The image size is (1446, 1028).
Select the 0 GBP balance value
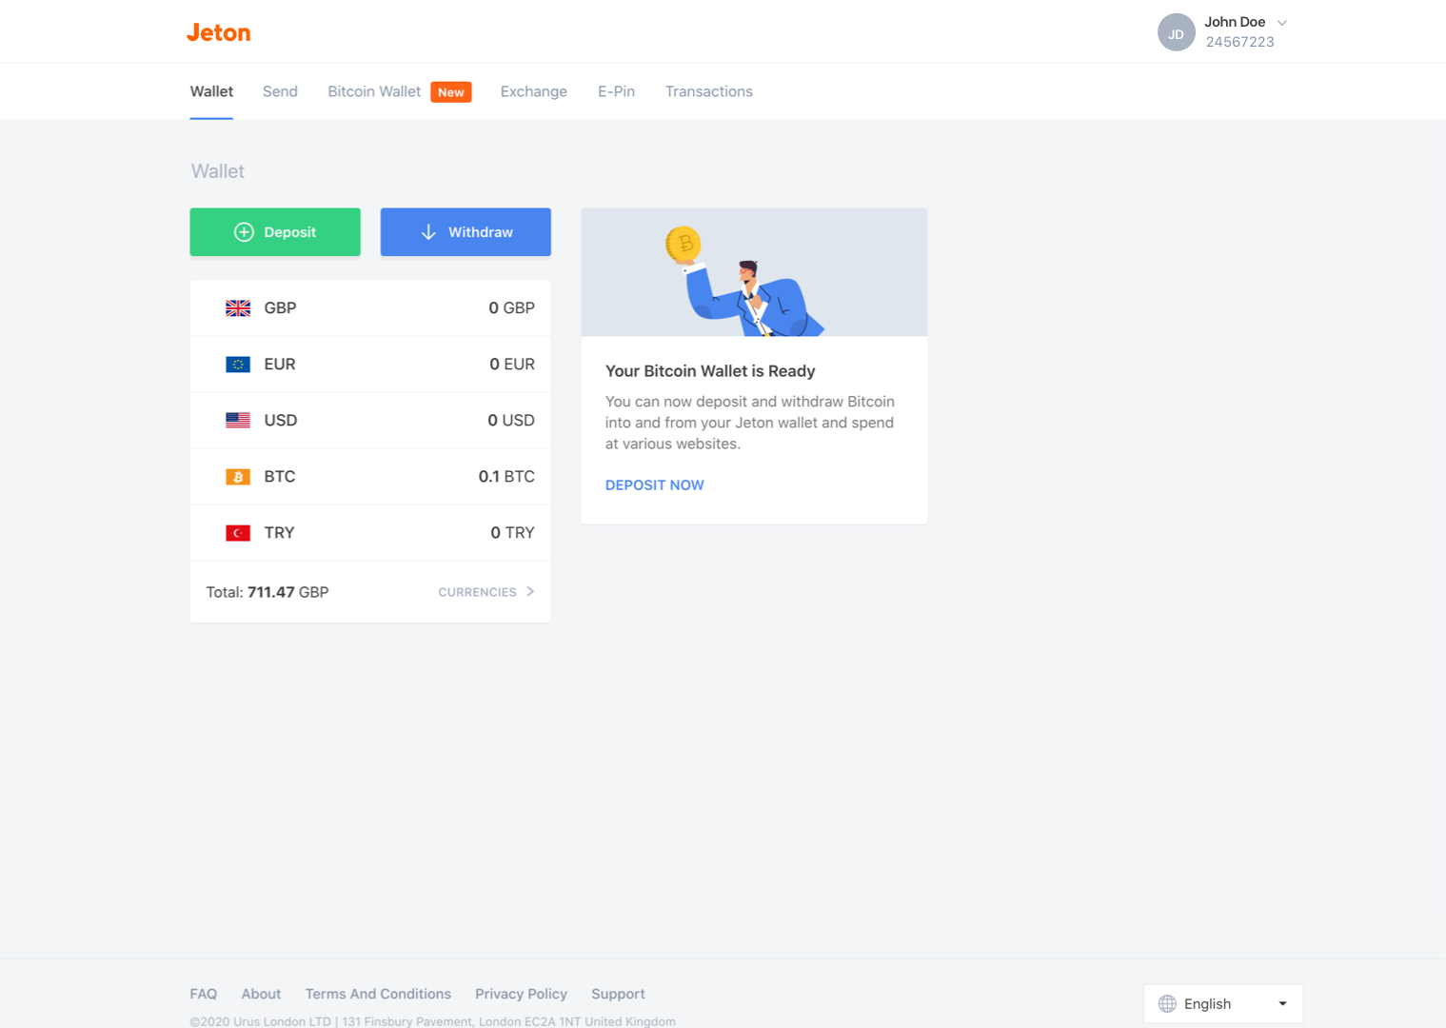coord(511,307)
